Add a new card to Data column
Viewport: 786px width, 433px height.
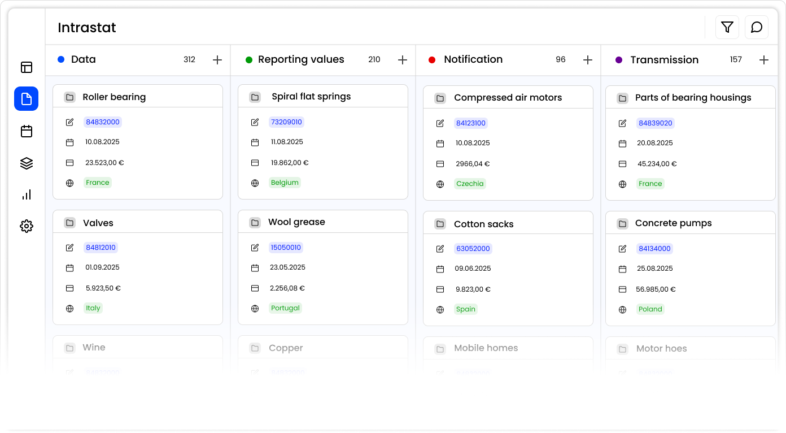click(x=217, y=60)
